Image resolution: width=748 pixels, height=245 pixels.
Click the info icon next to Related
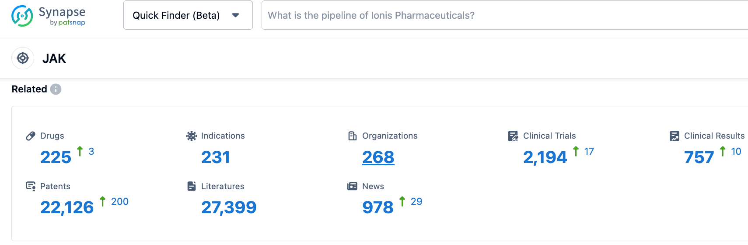pos(56,89)
